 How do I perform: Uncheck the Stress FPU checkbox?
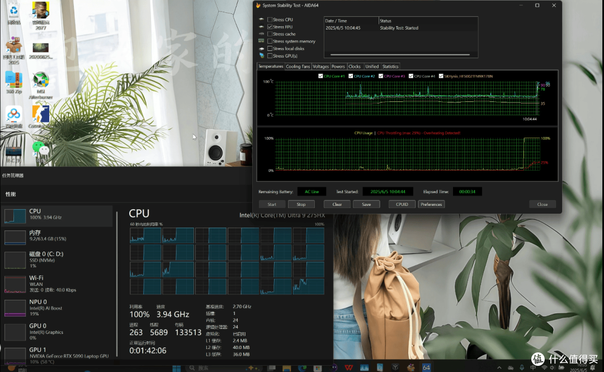pyautogui.click(x=270, y=27)
